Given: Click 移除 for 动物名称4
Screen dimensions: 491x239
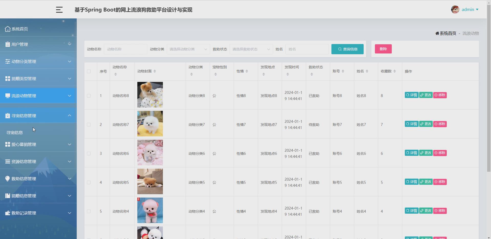Looking at the screenshot, I should [440, 211].
